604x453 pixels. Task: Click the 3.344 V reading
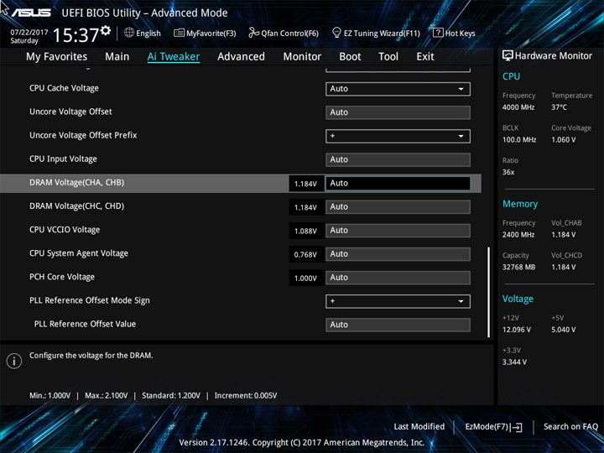(514, 362)
